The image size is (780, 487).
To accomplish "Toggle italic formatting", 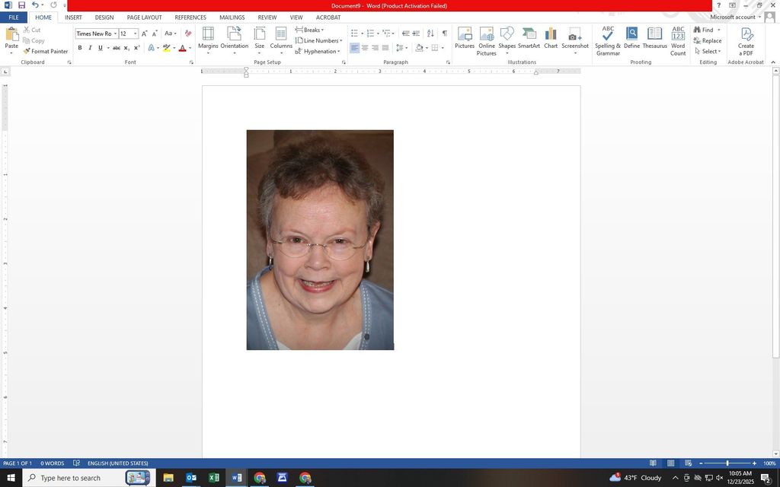I will click(x=90, y=48).
